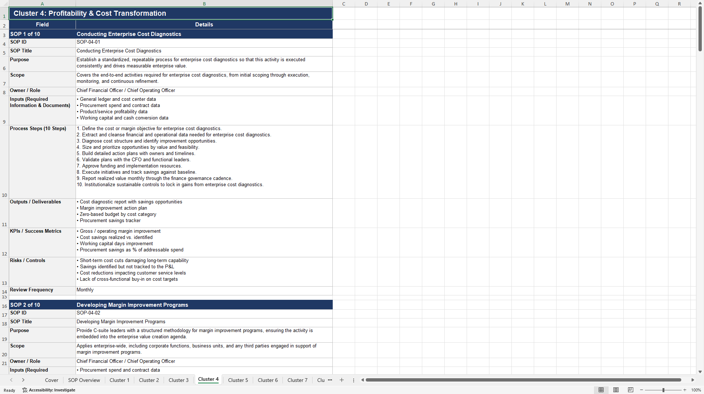Screen dimensions: 704x394
Task: Select the active Cluster 4 tab
Action: coord(208,380)
